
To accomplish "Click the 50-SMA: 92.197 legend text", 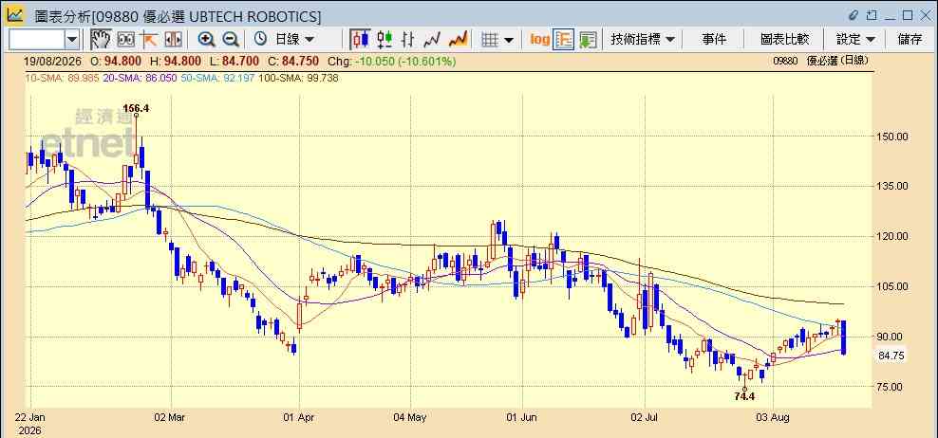I will (217, 78).
